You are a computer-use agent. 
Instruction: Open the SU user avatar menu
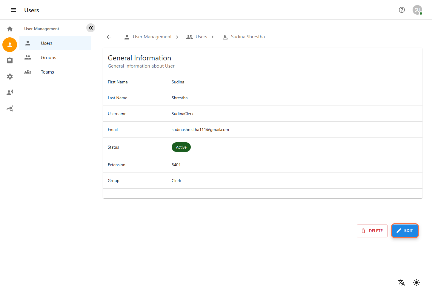coord(417,10)
